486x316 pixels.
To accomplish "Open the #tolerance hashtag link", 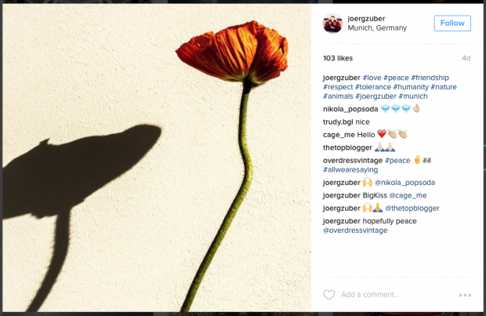I will tap(373, 87).
